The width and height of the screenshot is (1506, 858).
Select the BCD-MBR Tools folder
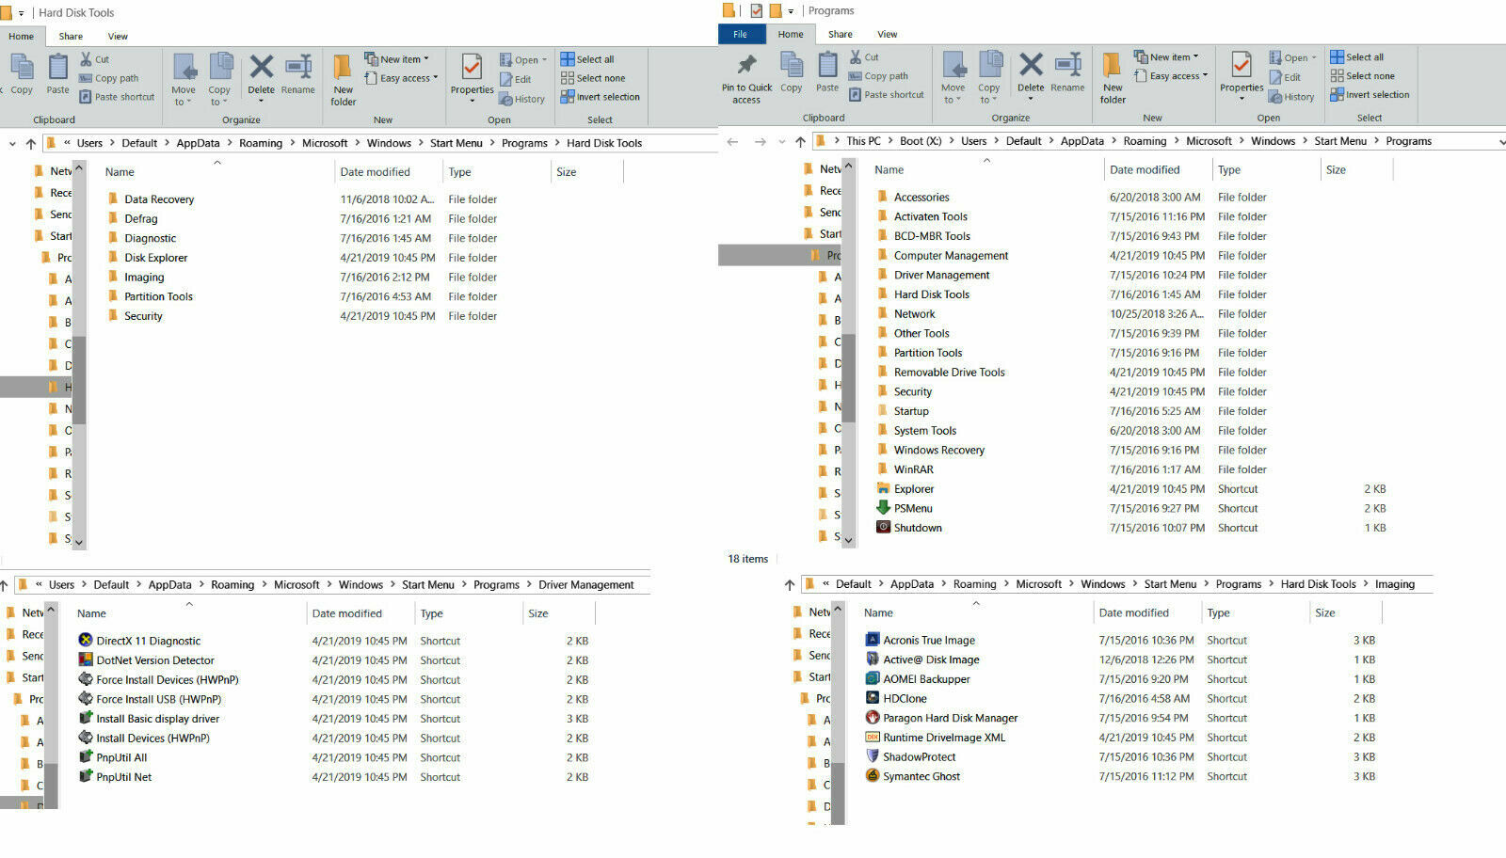click(x=932, y=236)
